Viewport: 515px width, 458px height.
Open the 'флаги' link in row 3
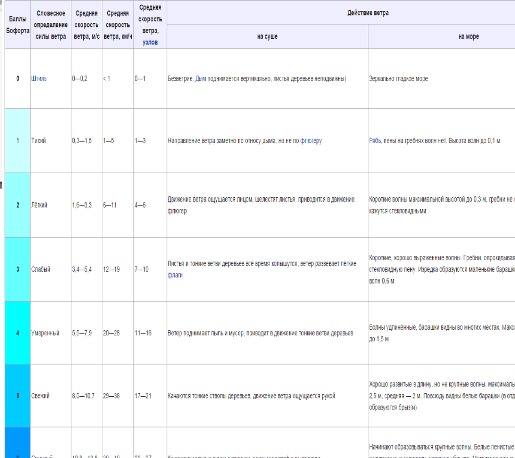pos(175,275)
